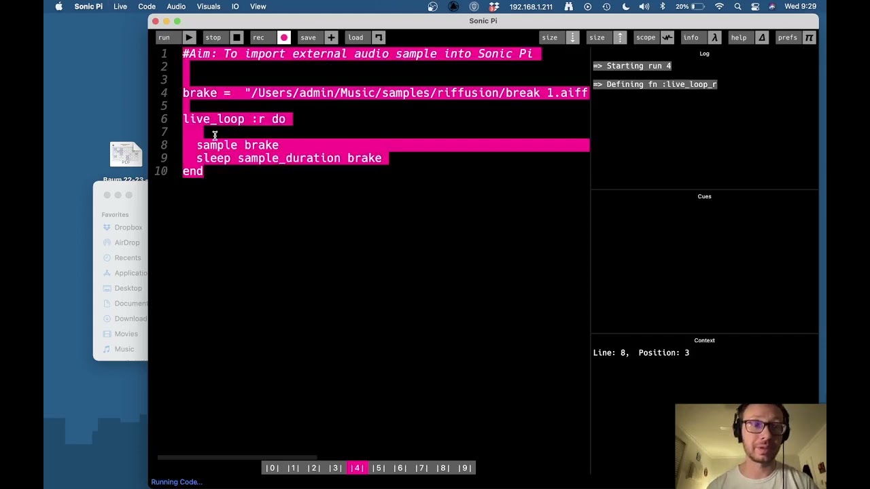Toggle the prefs pi icon
Screen dimensions: 870x489
pos(809,37)
